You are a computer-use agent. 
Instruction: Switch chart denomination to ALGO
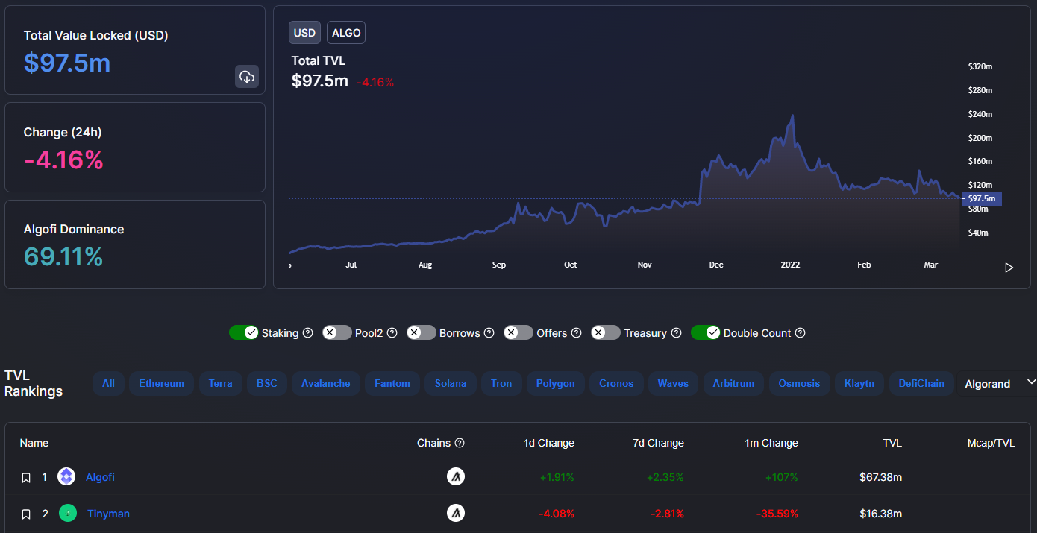(346, 33)
